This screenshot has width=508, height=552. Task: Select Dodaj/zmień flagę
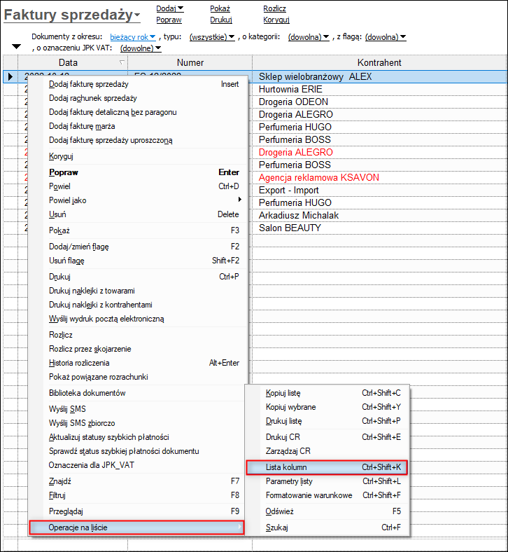[143, 247]
